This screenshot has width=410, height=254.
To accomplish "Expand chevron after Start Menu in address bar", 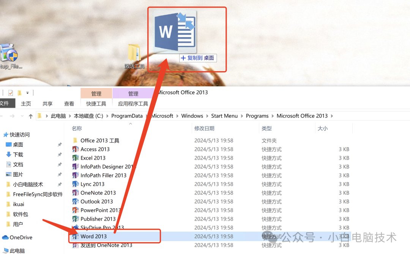I will point(242,116).
